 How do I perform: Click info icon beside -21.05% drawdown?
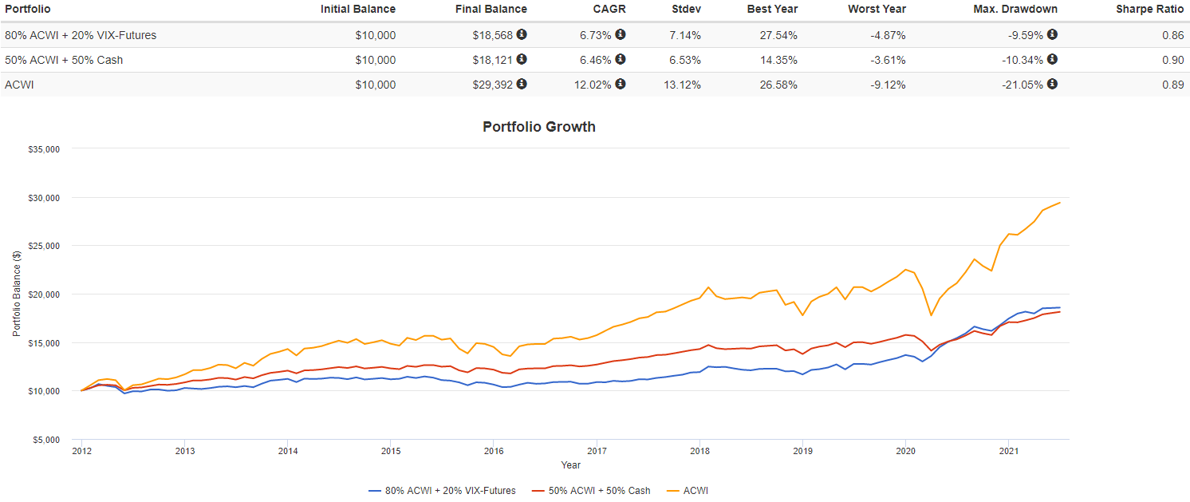point(1052,84)
